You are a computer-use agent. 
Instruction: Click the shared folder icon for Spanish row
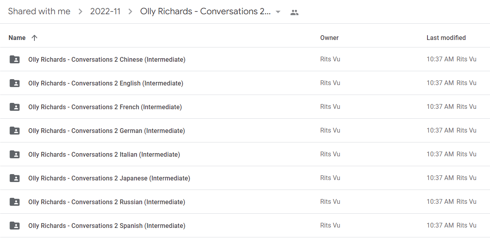15,226
